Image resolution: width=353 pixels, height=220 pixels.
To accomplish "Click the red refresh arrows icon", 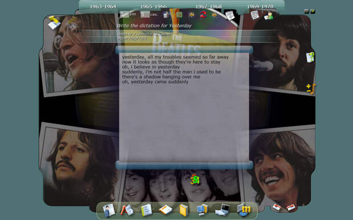I will coord(203,15).
